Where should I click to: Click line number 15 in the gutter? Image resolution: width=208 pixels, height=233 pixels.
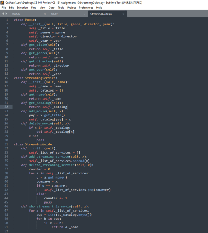click(6, 78)
